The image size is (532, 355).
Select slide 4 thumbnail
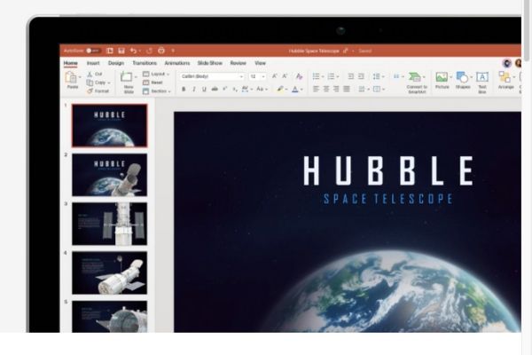coord(110,272)
